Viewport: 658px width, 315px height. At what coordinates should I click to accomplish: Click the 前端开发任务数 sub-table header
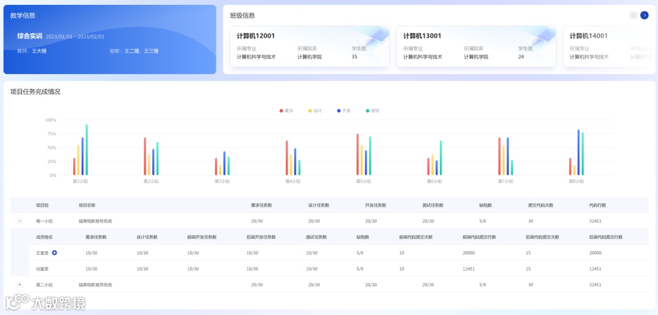202,237
